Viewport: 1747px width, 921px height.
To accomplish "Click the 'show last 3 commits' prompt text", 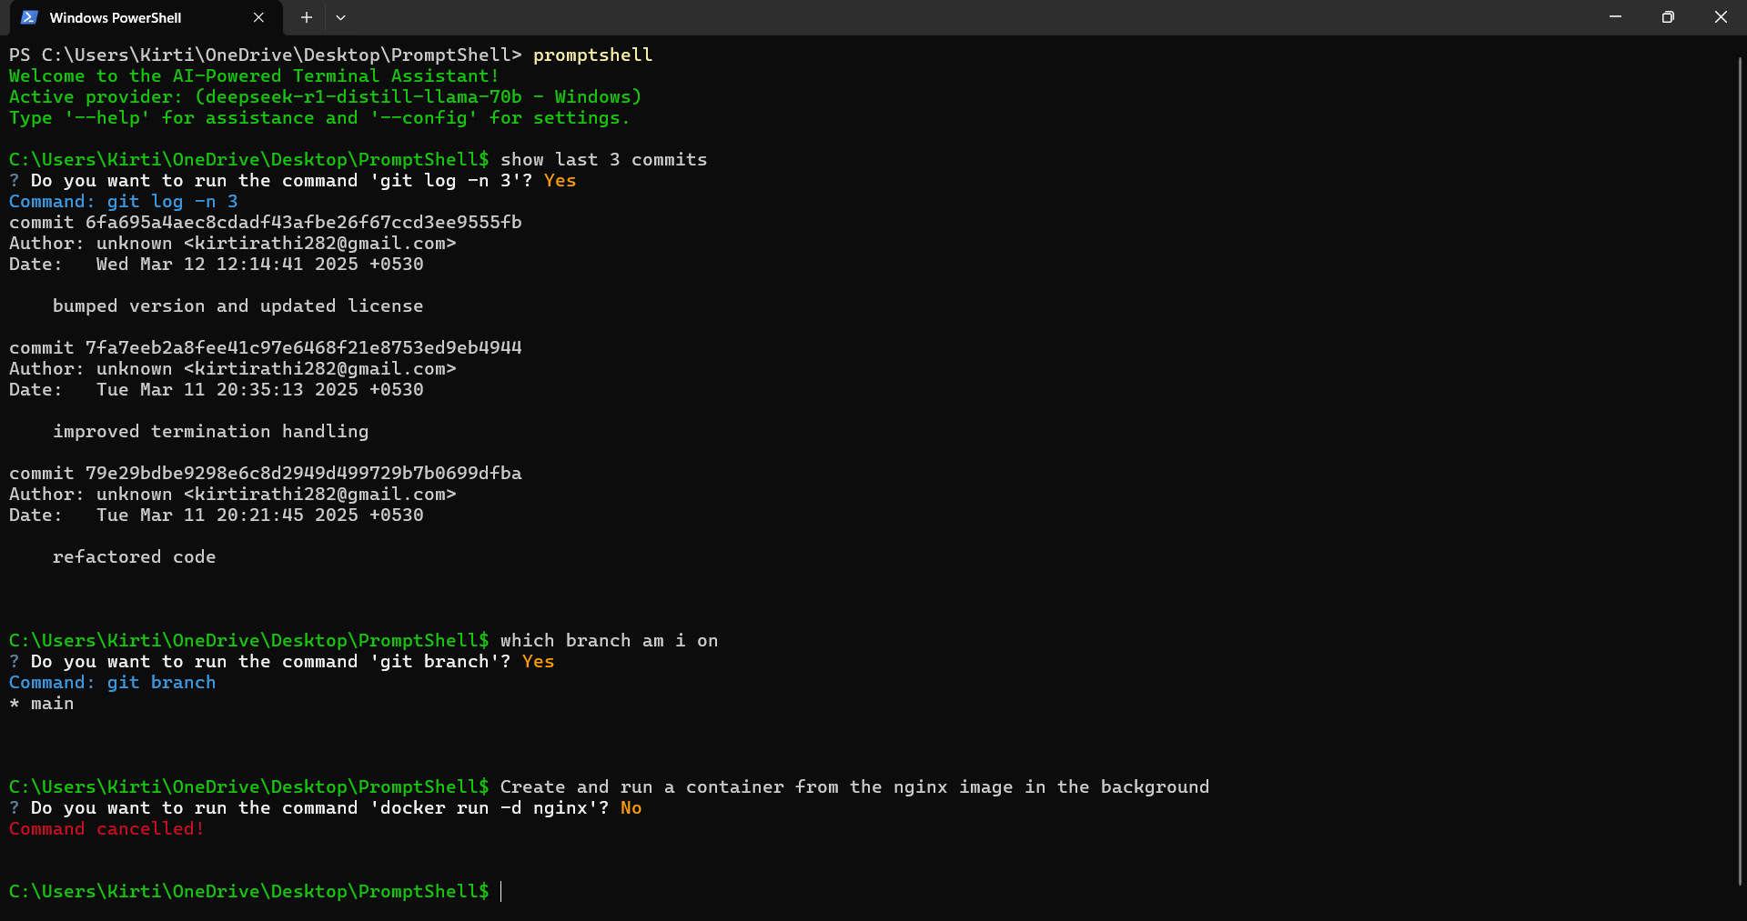I will click(603, 160).
